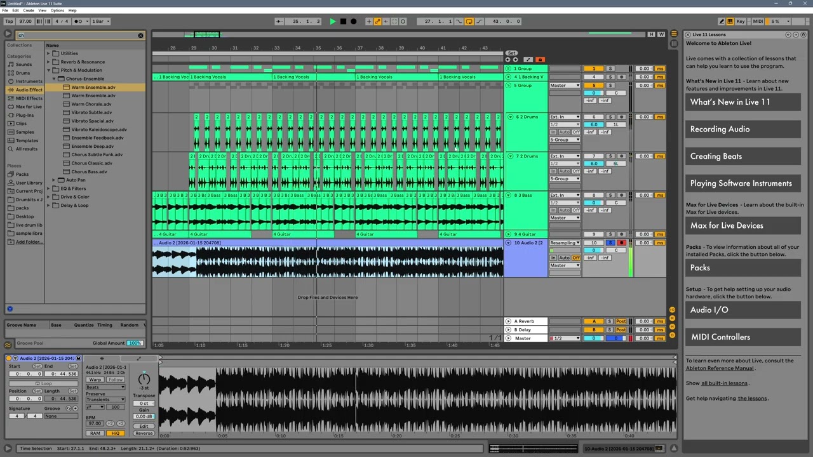Toggle the Automation Arm button in transport
Viewport: 813px width, 457px height.
[377, 22]
